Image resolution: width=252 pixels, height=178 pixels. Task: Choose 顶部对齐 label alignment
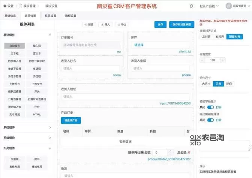235,37
